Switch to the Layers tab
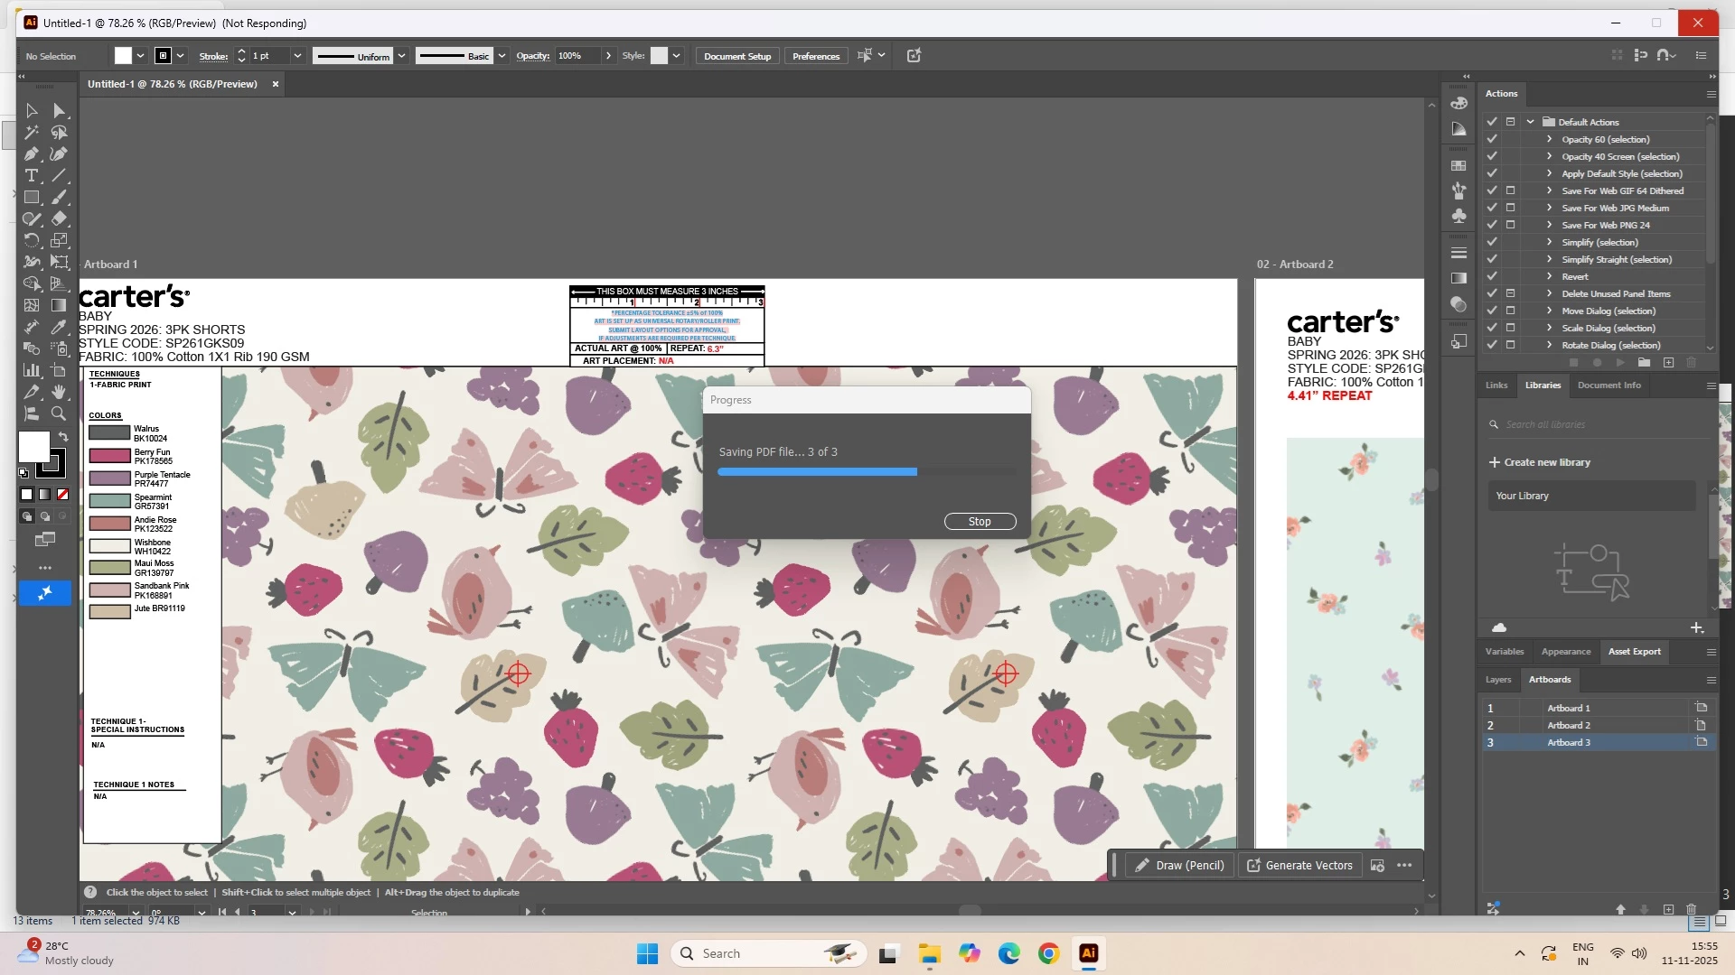Screen dimensions: 1735x975 click(1497, 680)
